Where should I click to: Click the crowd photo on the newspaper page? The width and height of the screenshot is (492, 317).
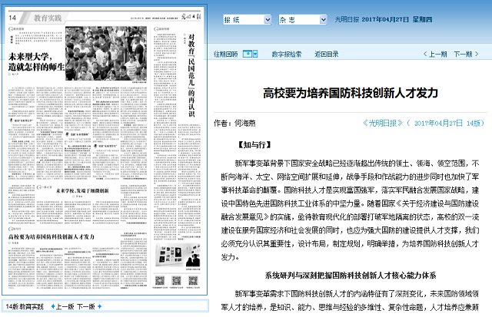click(x=106, y=54)
